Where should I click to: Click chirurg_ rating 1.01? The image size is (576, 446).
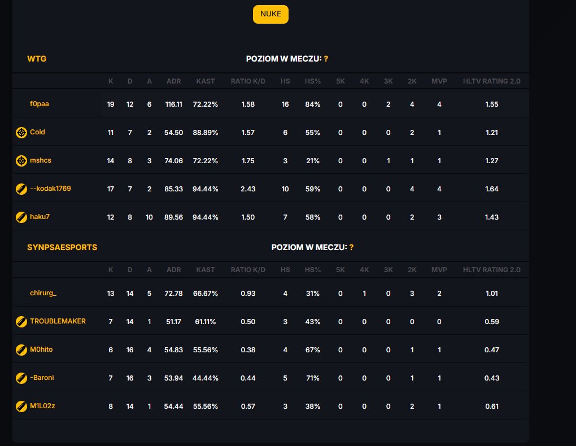[491, 294]
